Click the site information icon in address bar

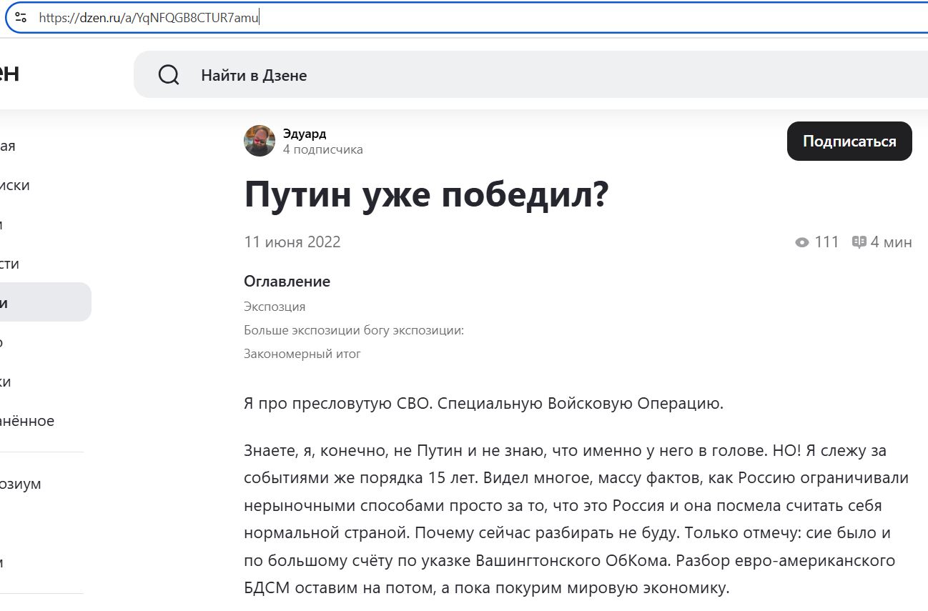coord(21,18)
